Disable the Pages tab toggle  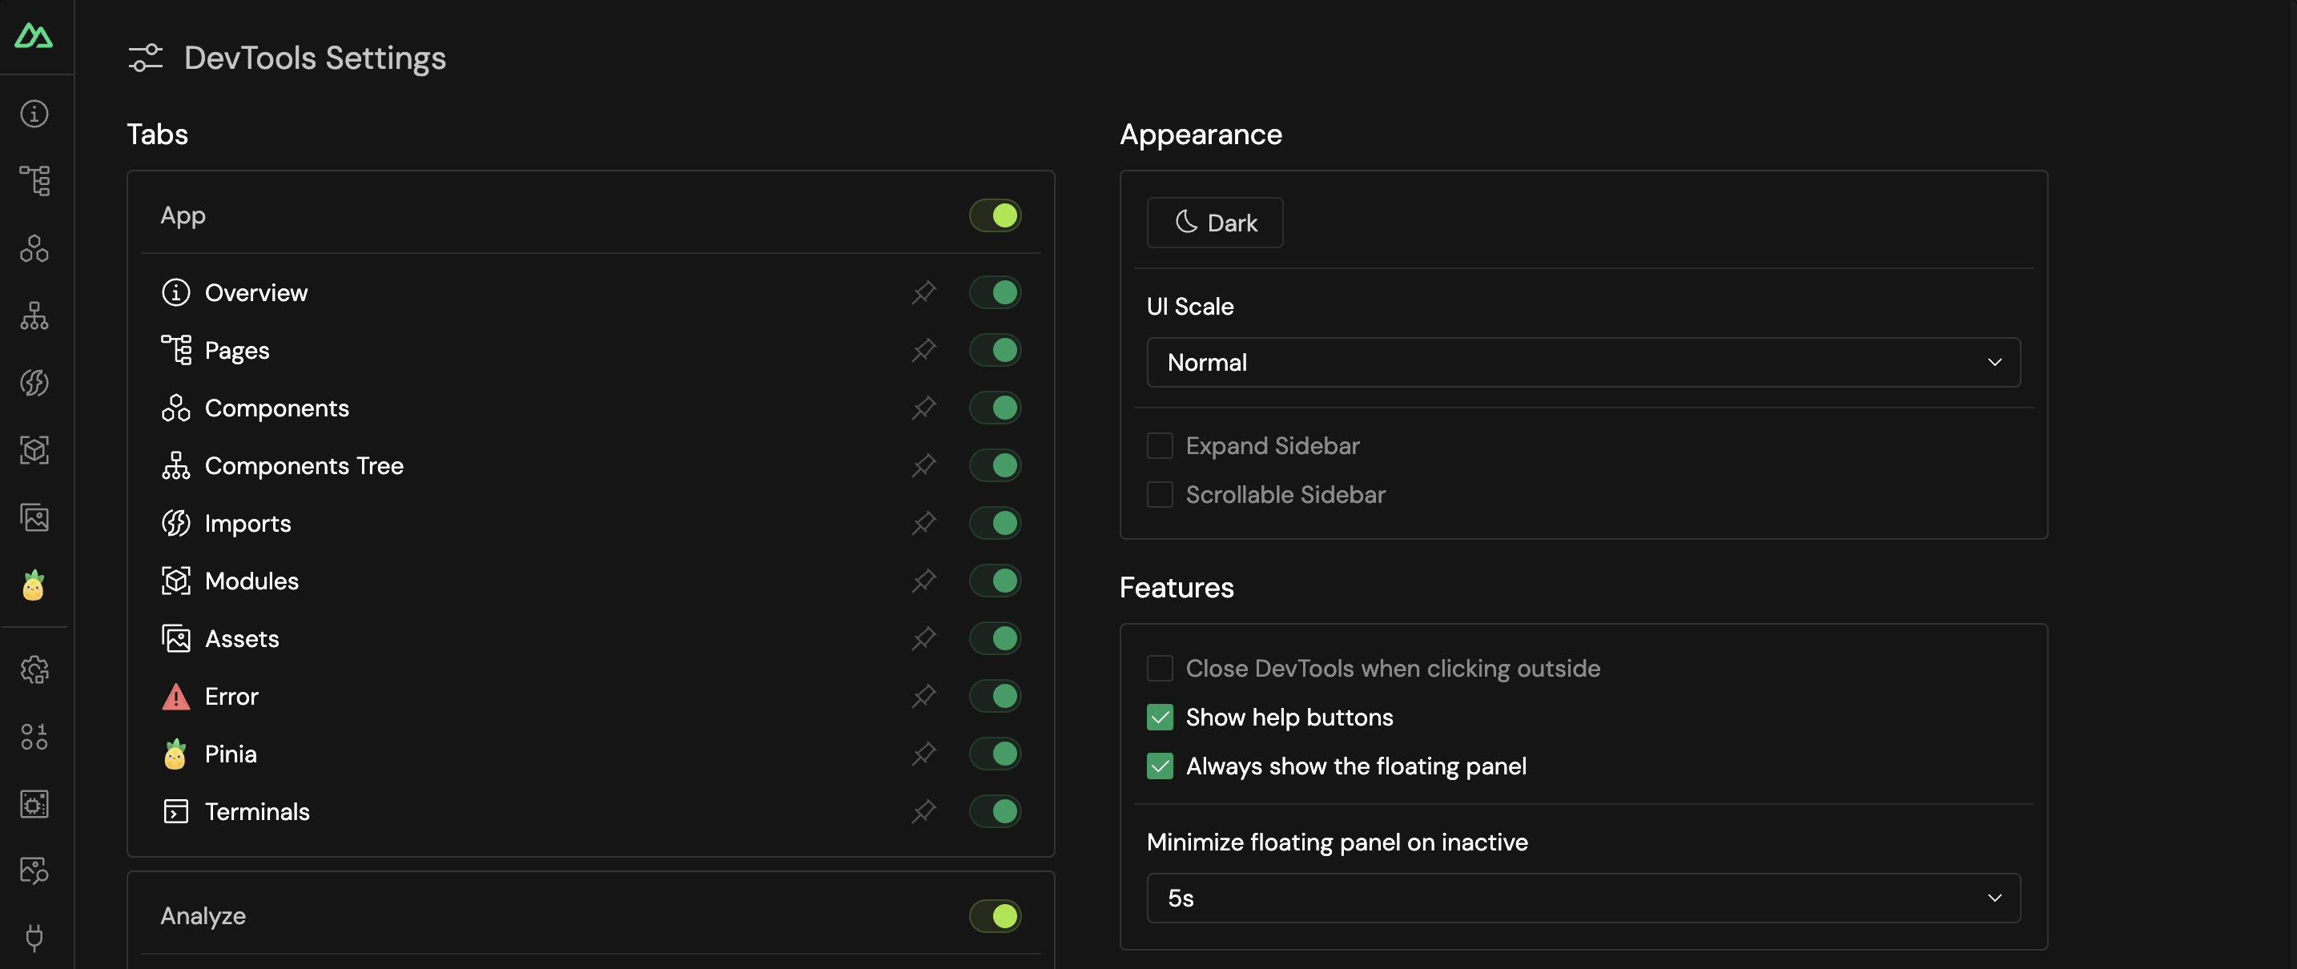[x=996, y=350]
